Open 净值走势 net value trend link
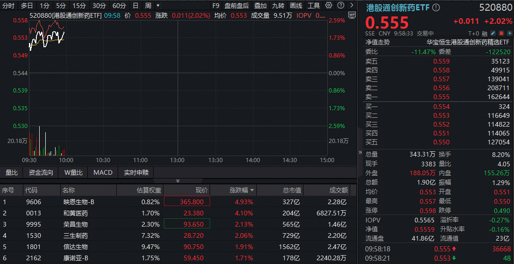Image resolution: width=514 pixels, height=264 pixels. [x=377, y=42]
